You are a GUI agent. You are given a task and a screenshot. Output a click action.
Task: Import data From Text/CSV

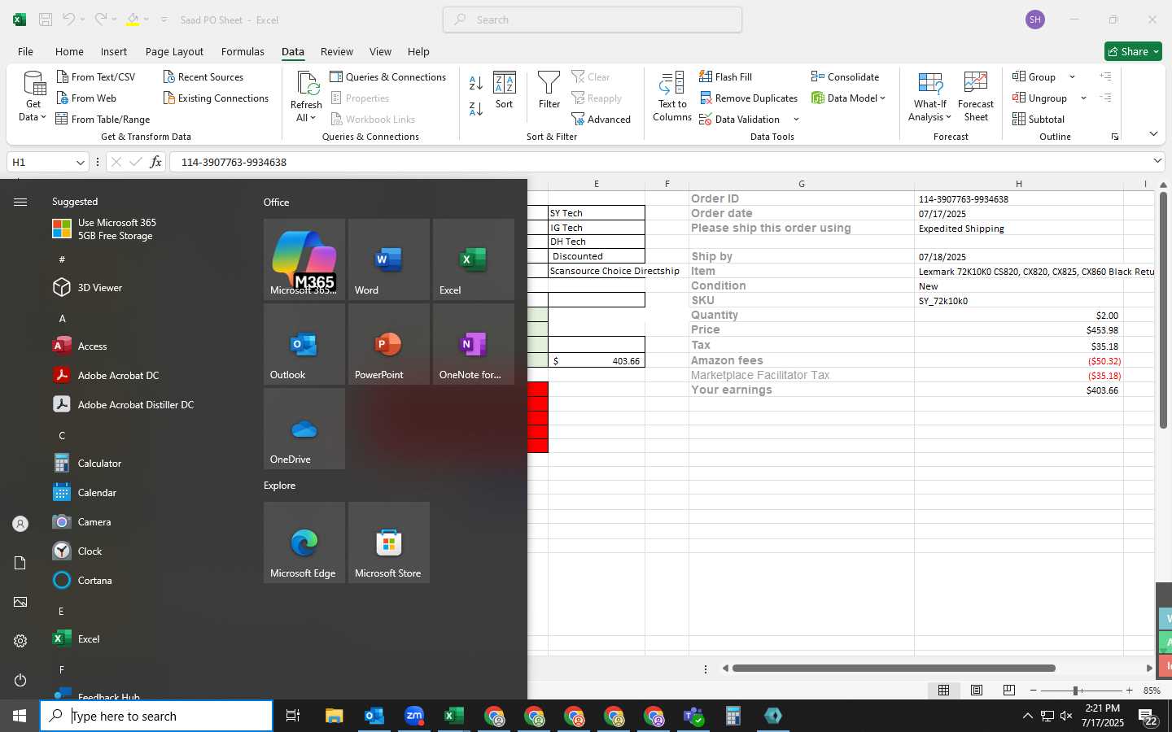pos(95,76)
